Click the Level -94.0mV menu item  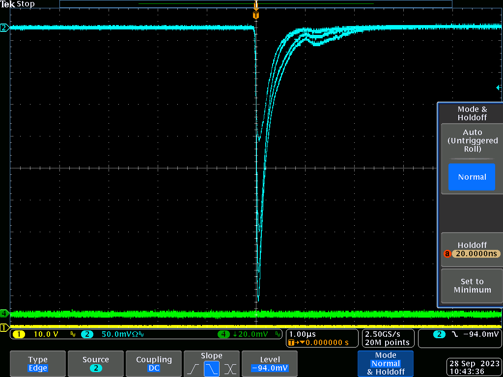tap(270, 364)
